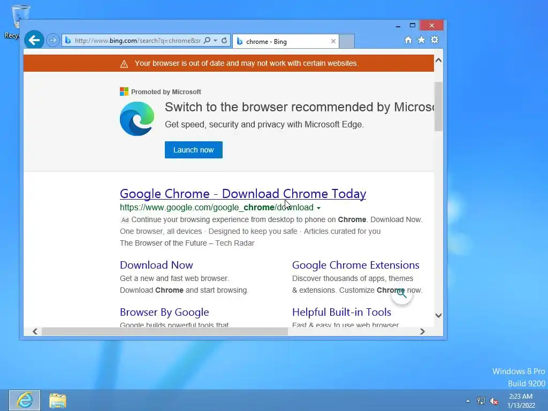The image size is (548, 411).
Task: Close the 'chrome - Bing' tab
Action: click(x=333, y=41)
